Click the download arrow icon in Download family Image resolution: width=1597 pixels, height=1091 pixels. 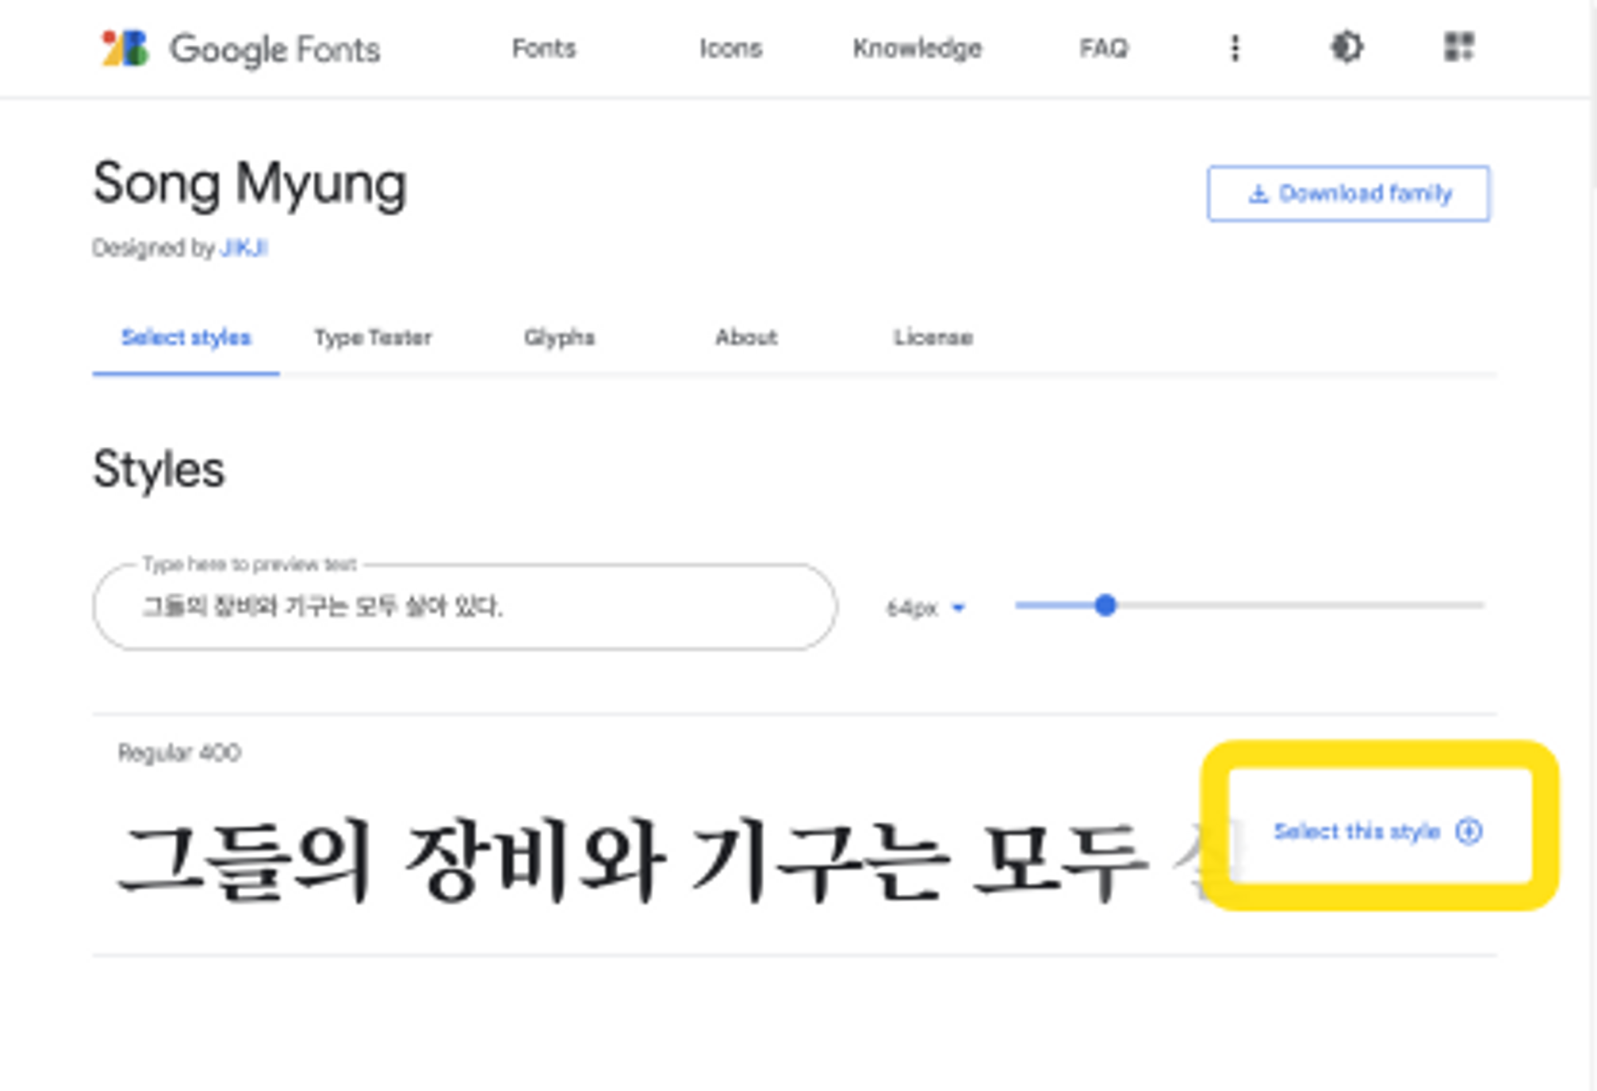(1258, 194)
